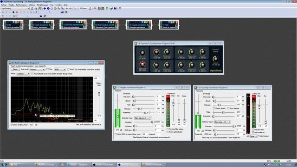This screenshot has height=167, width=297.
Task: Click the ReaComp Ratio slider handle
Action: 224,112
